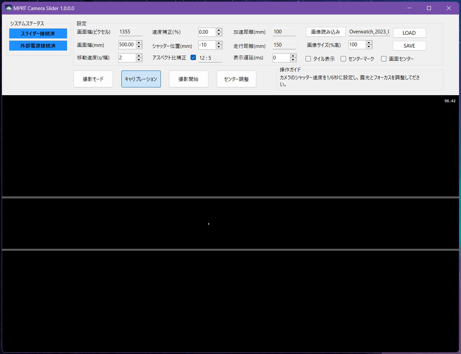The height and width of the screenshot is (354, 461).
Task: Increase 画面幅(mm) with up arrow
Action: click(139, 43)
